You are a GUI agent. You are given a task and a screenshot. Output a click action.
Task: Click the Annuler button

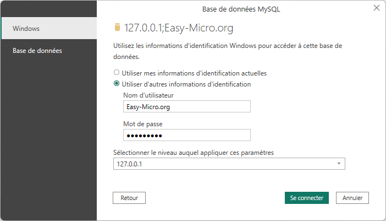[x=352, y=197]
